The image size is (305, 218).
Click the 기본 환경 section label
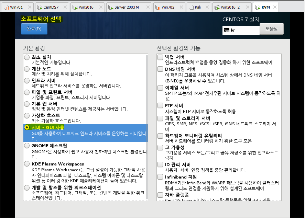point(34,48)
